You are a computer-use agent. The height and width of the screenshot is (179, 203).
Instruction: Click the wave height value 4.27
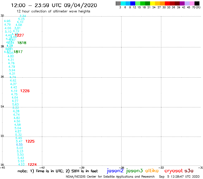coord(15,101)
